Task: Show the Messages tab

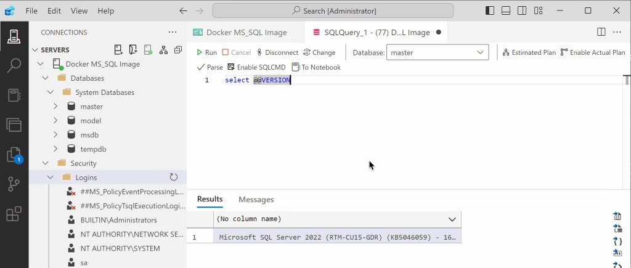Action: [x=256, y=200]
